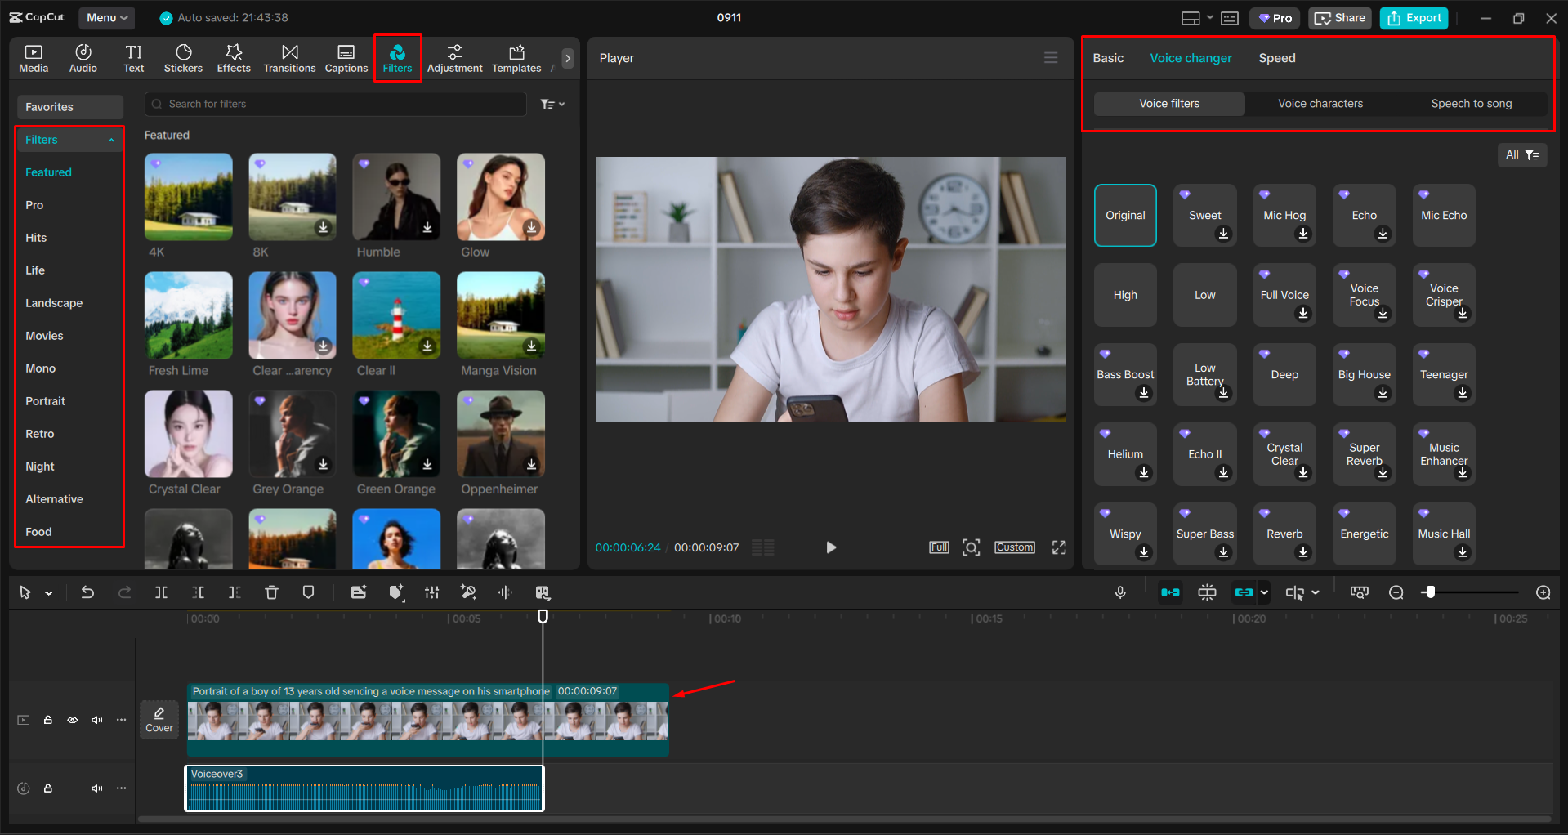Click the timeline zoom slider handle
This screenshot has width=1568, height=835.
click(1429, 592)
